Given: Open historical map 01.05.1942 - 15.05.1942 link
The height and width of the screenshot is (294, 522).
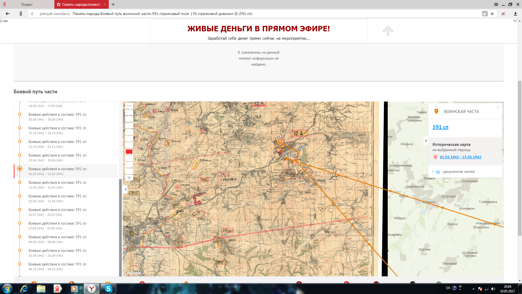Looking at the screenshot, I should (460, 157).
